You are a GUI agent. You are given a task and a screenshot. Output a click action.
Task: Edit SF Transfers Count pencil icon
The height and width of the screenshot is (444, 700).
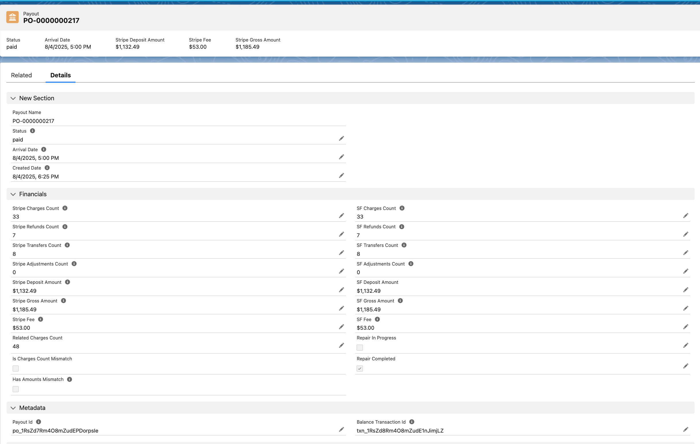pos(685,253)
